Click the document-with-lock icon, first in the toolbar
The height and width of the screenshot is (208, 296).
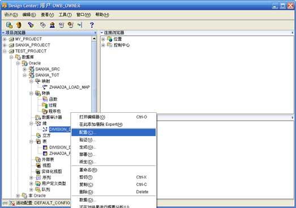pyautogui.click(x=9, y=25)
